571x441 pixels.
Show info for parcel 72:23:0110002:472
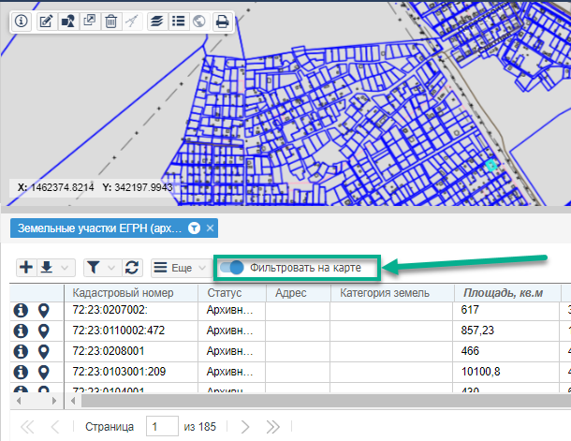(21, 331)
